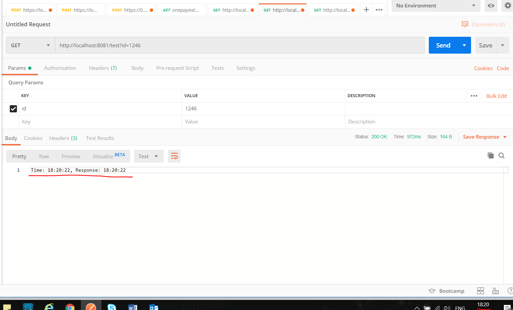Search within response using magnifier icon

pyautogui.click(x=502, y=156)
